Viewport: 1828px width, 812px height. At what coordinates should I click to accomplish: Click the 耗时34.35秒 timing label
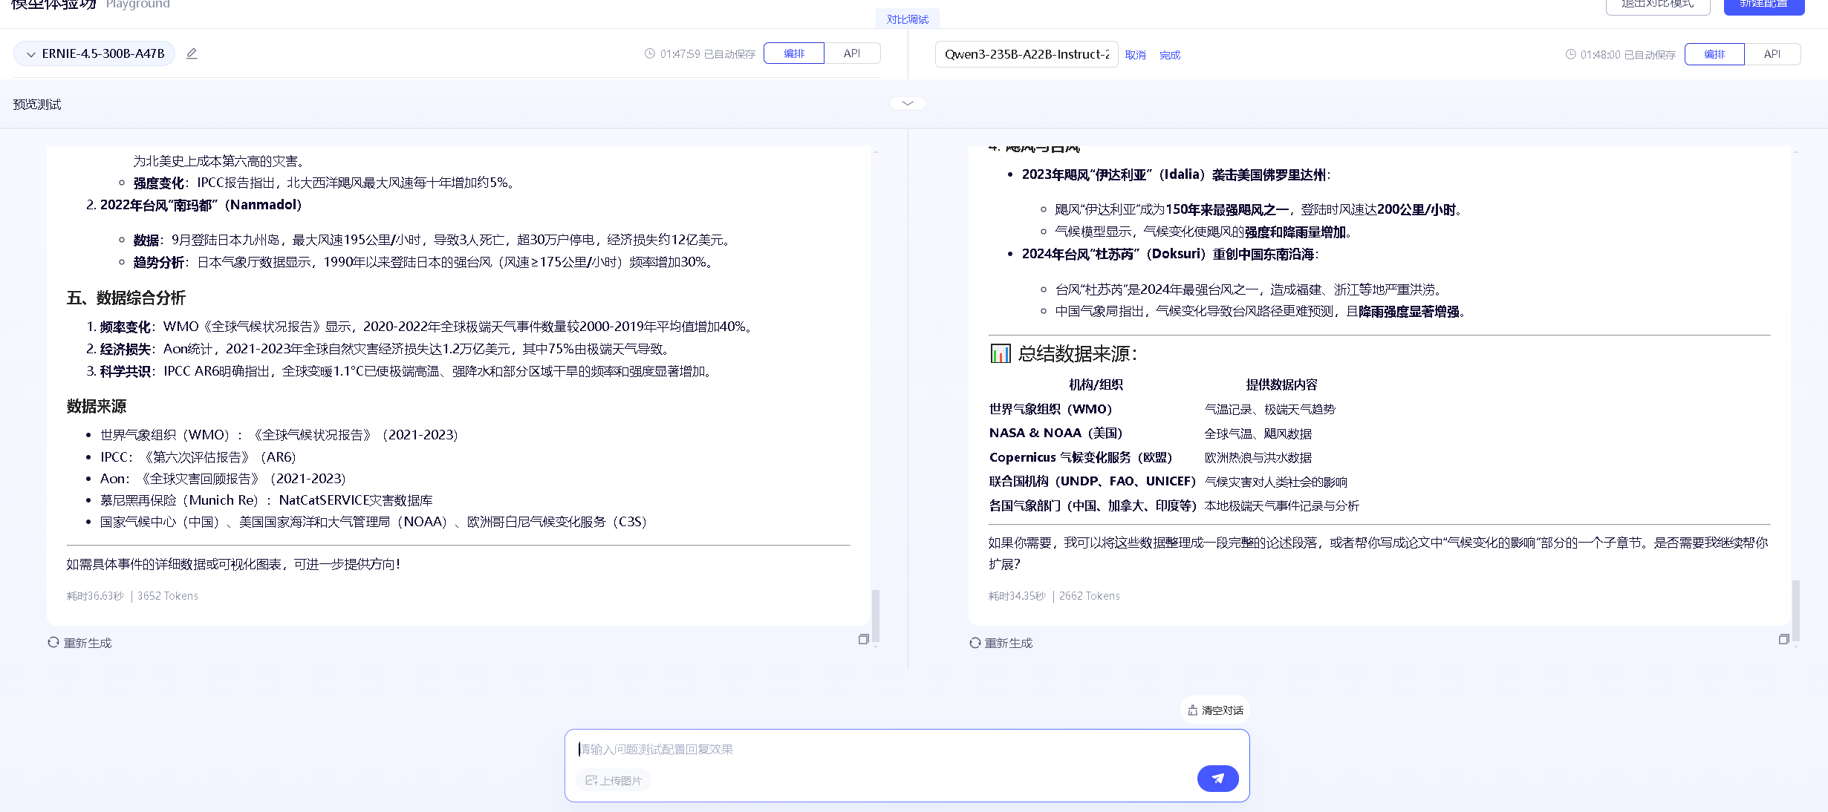click(1016, 596)
